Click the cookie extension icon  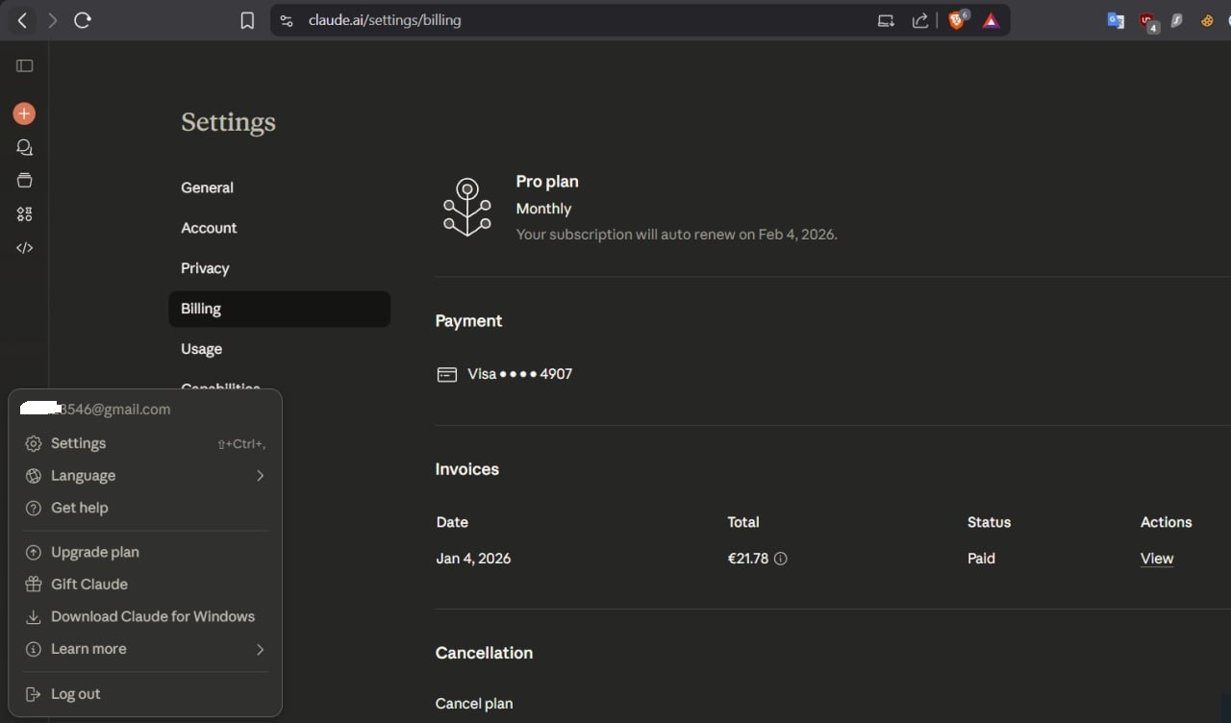coord(1207,20)
